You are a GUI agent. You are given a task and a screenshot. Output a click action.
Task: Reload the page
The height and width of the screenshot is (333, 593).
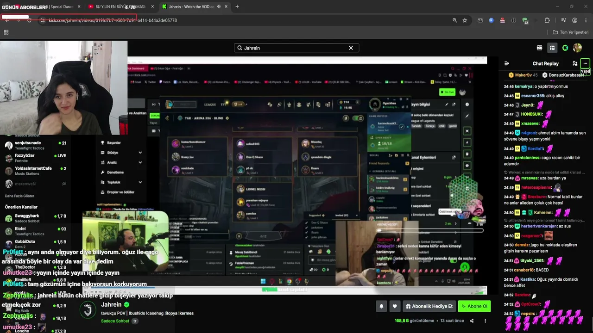[29, 20]
